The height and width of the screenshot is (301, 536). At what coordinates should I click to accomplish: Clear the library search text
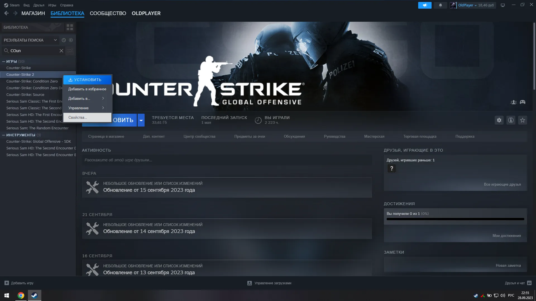click(x=61, y=51)
